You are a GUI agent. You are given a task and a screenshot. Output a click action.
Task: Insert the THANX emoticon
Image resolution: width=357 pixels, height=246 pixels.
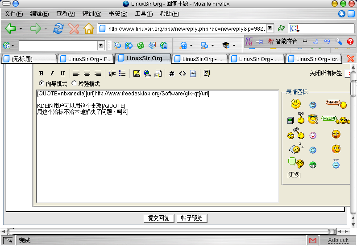336,104
